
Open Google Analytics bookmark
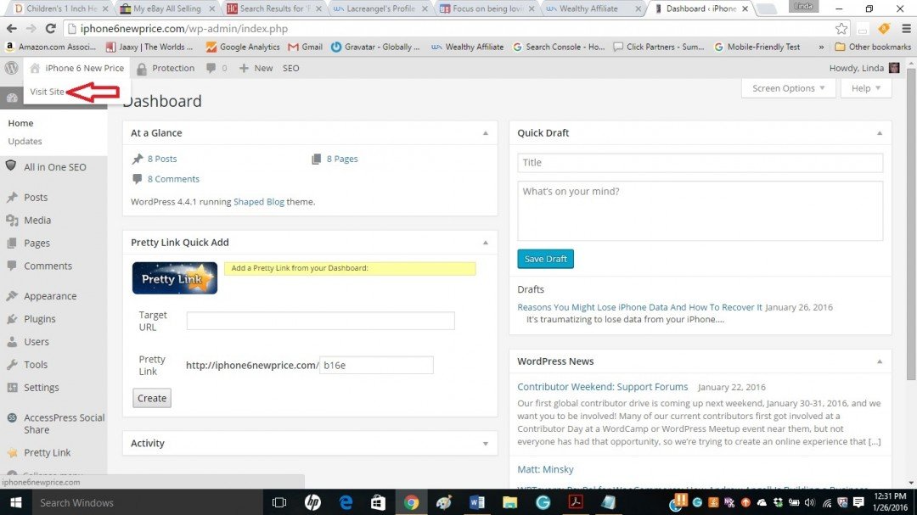coord(244,47)
